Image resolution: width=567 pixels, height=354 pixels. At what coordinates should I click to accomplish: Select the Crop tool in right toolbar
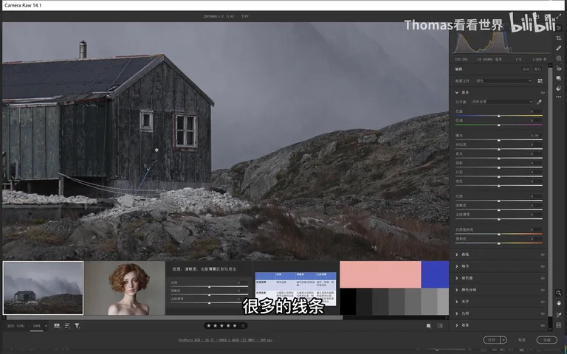point(559,38)
